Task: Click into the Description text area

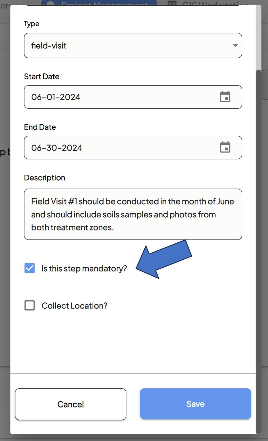Action: coord(133,214)
